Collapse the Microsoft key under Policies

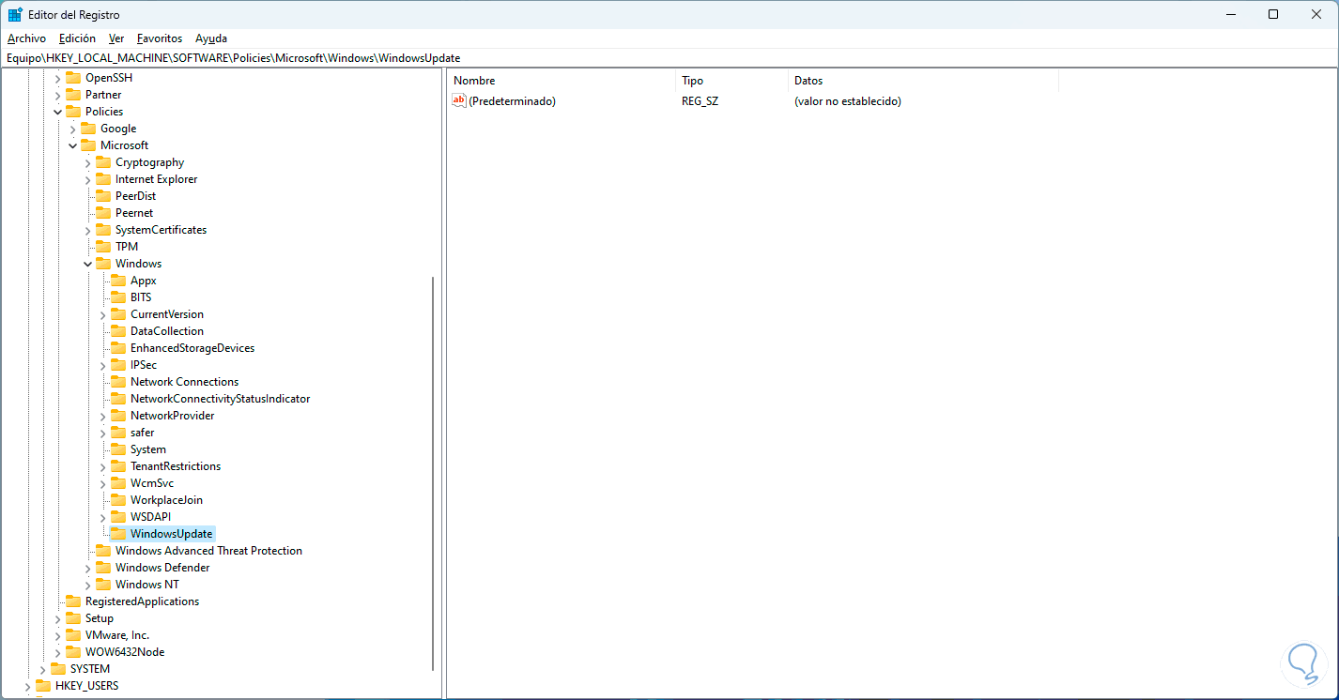[x=73, y=145]
